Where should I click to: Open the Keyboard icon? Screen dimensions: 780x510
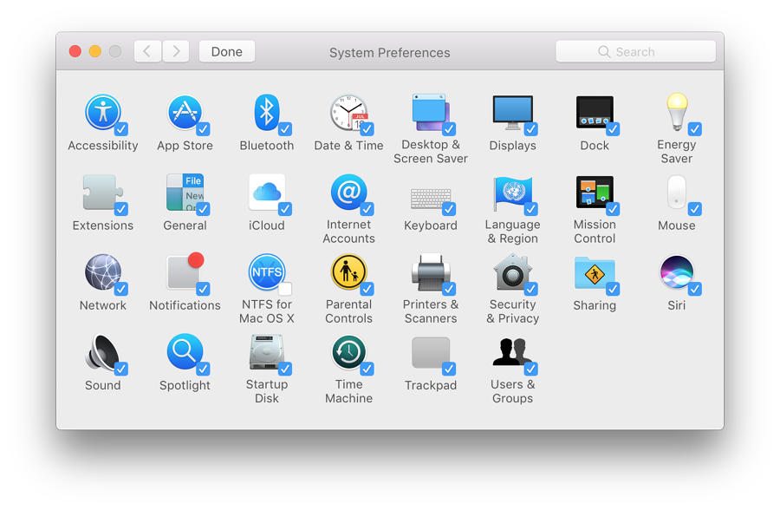(x=431, y=198)
